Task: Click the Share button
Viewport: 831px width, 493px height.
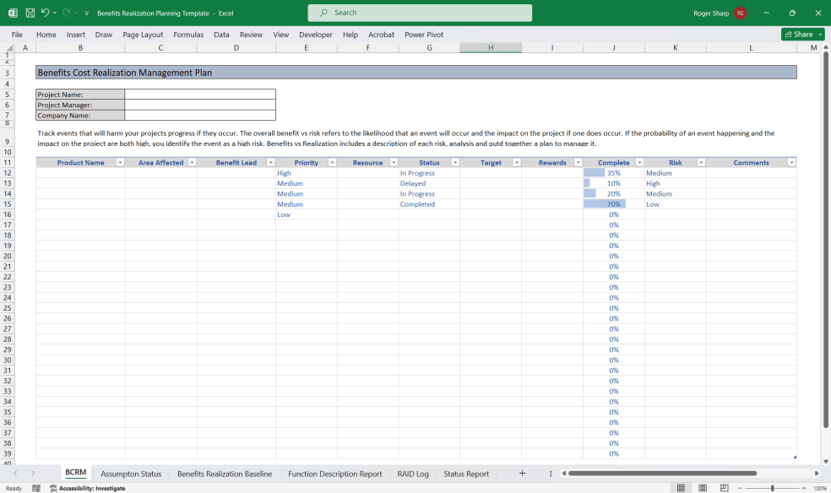Action: point(799,34)
